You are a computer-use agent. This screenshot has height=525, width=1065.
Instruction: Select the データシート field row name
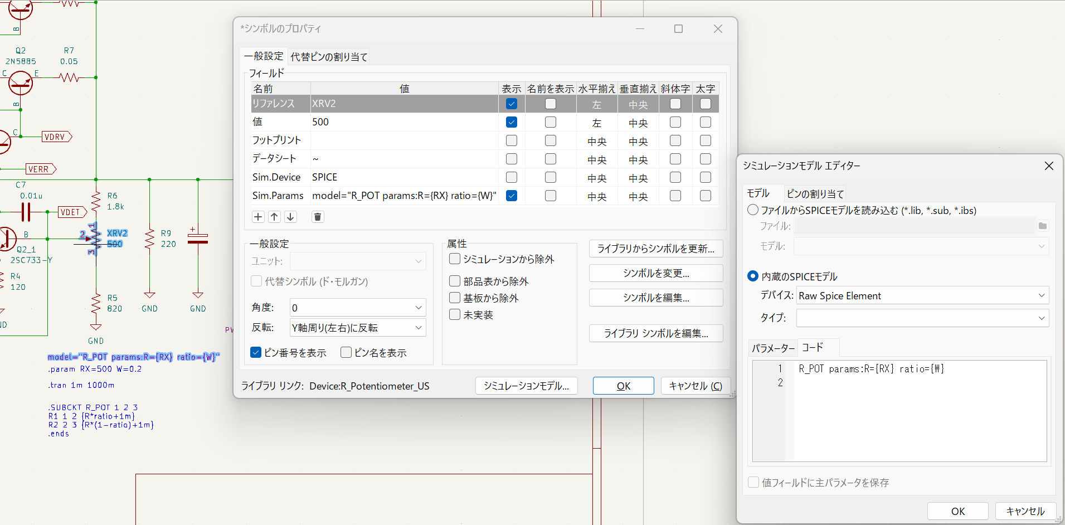[x=281, y=159]
